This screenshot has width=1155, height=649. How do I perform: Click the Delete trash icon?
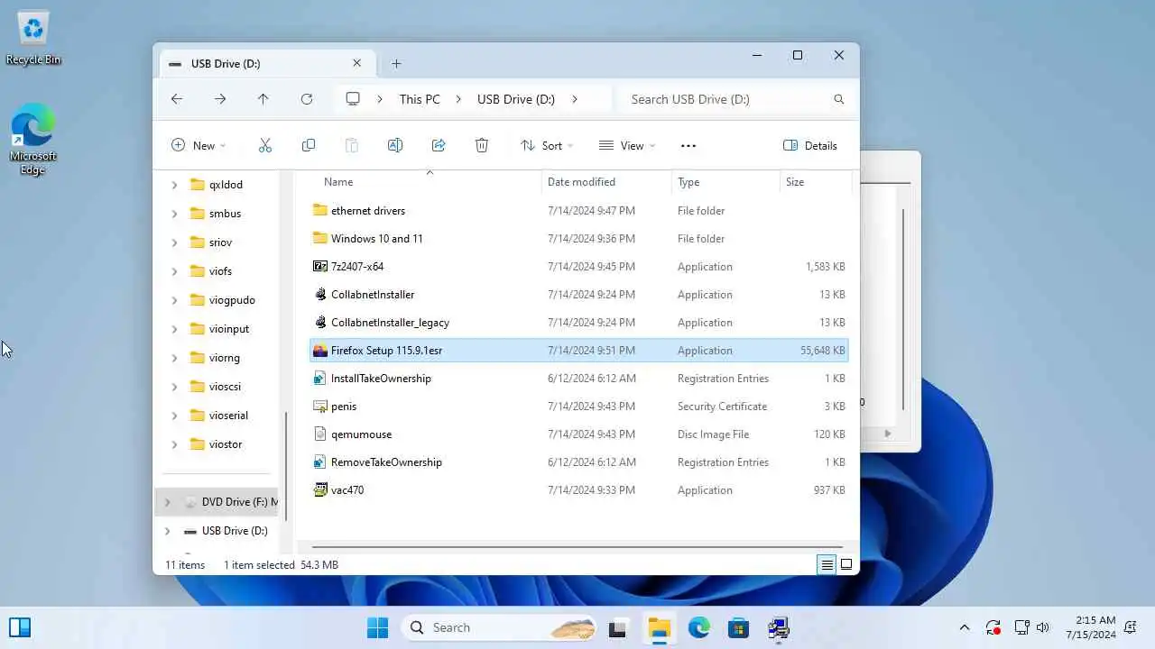[482, 145]
